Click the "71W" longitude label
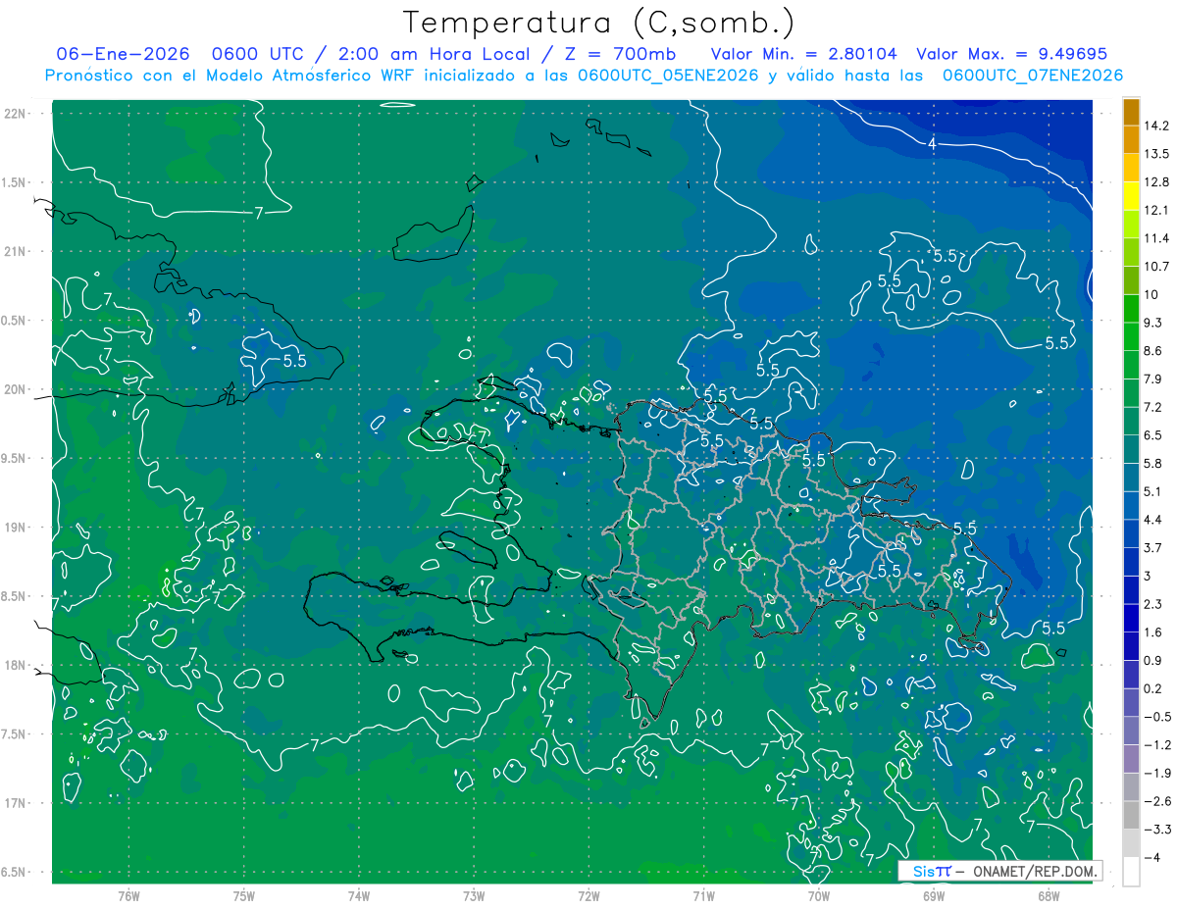 tap(703, 895)
